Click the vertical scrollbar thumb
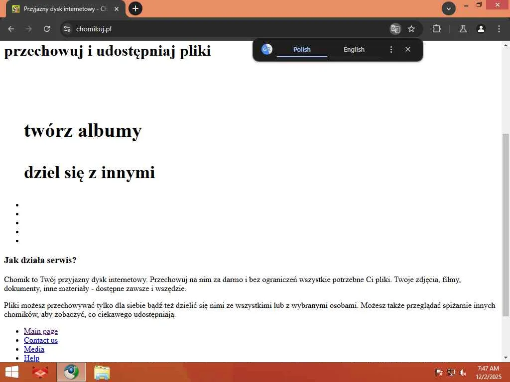Image resolution: width=510 pixels, height=382 pixels. 506,225
